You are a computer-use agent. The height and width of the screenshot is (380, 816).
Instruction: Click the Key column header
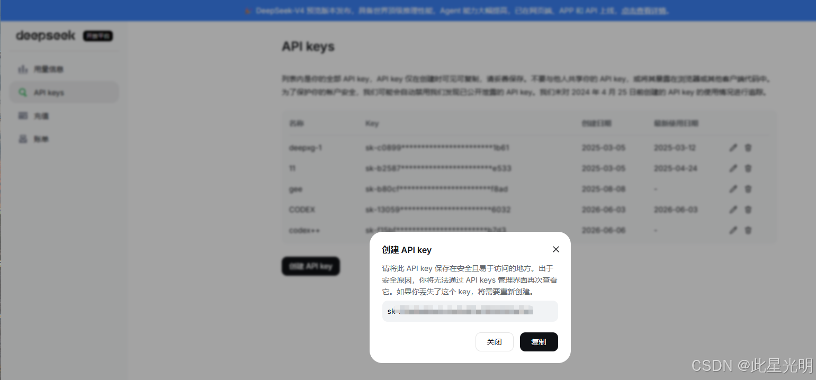tap(372, 123)
